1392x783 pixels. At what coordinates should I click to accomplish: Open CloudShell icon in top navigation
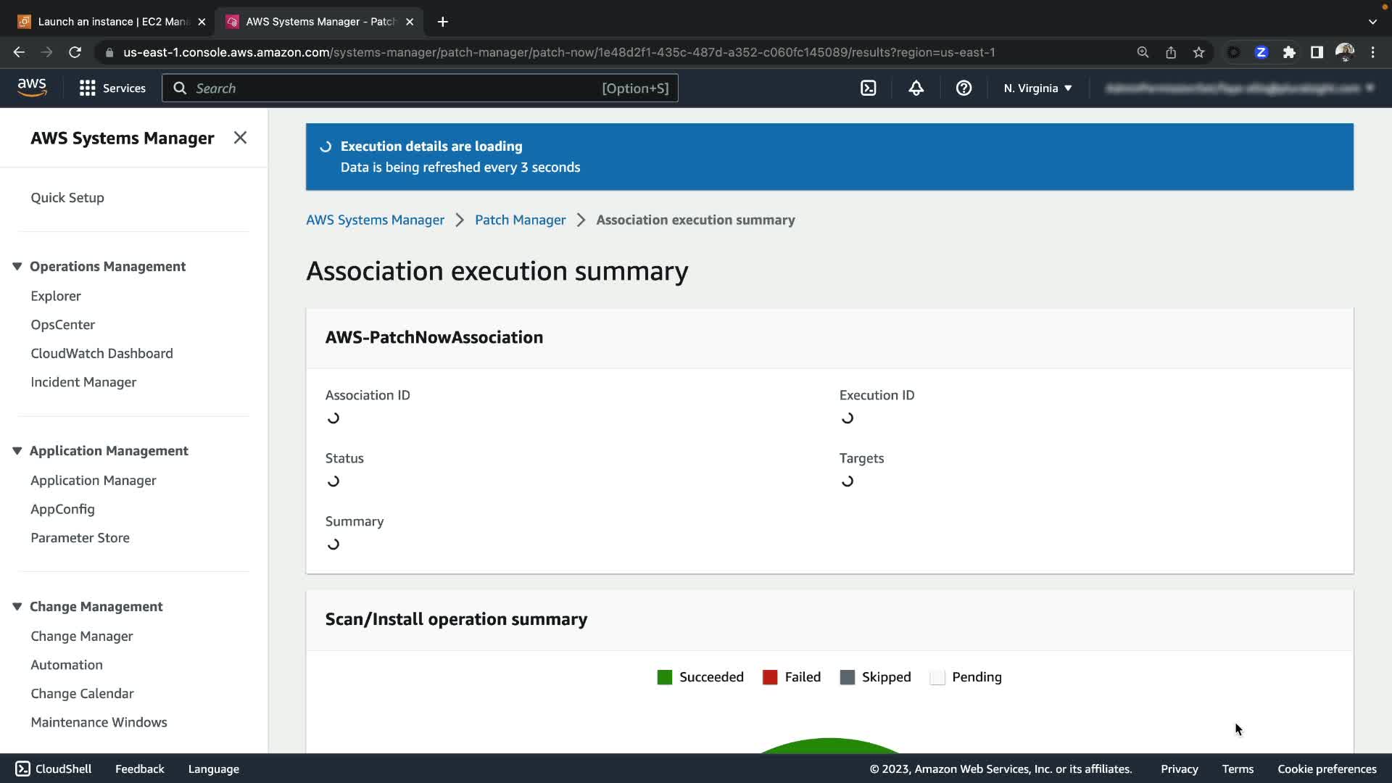point(868,88)
